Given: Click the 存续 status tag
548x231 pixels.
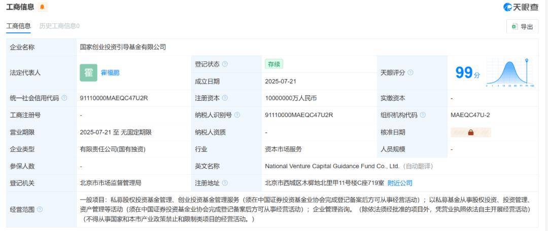Looking at the screenshot, I should pyautogui.click(x=274, y=64).
